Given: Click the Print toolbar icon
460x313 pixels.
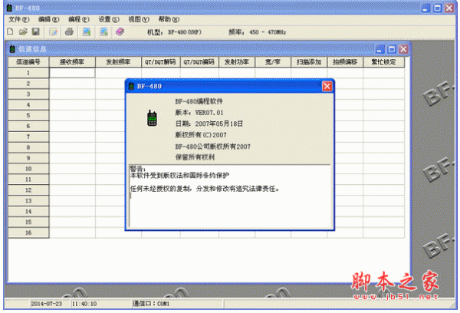Looking at the screenshot, I should coord(69,31).
